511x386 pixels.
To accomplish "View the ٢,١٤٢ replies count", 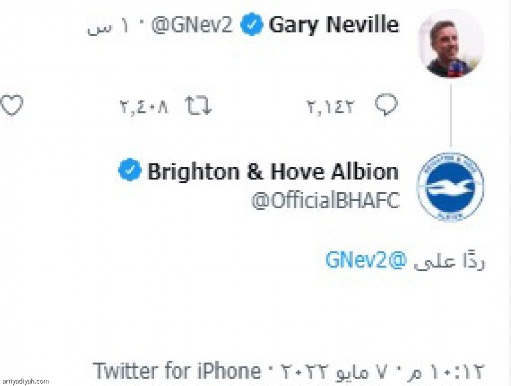I will pyautogui.click(x=330, y=106).
